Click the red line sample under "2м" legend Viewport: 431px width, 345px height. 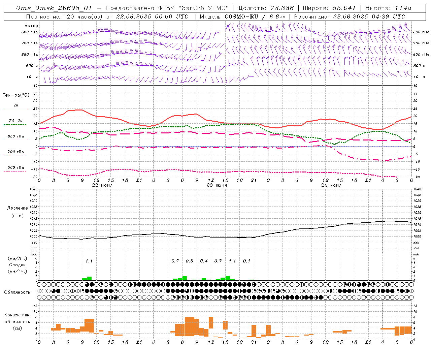point(15,109)
